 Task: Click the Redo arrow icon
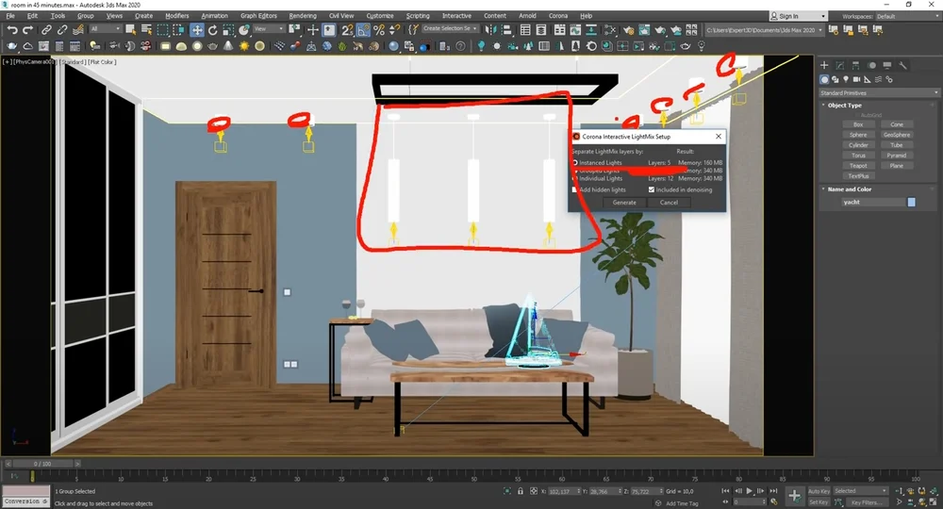click(27, 29)
